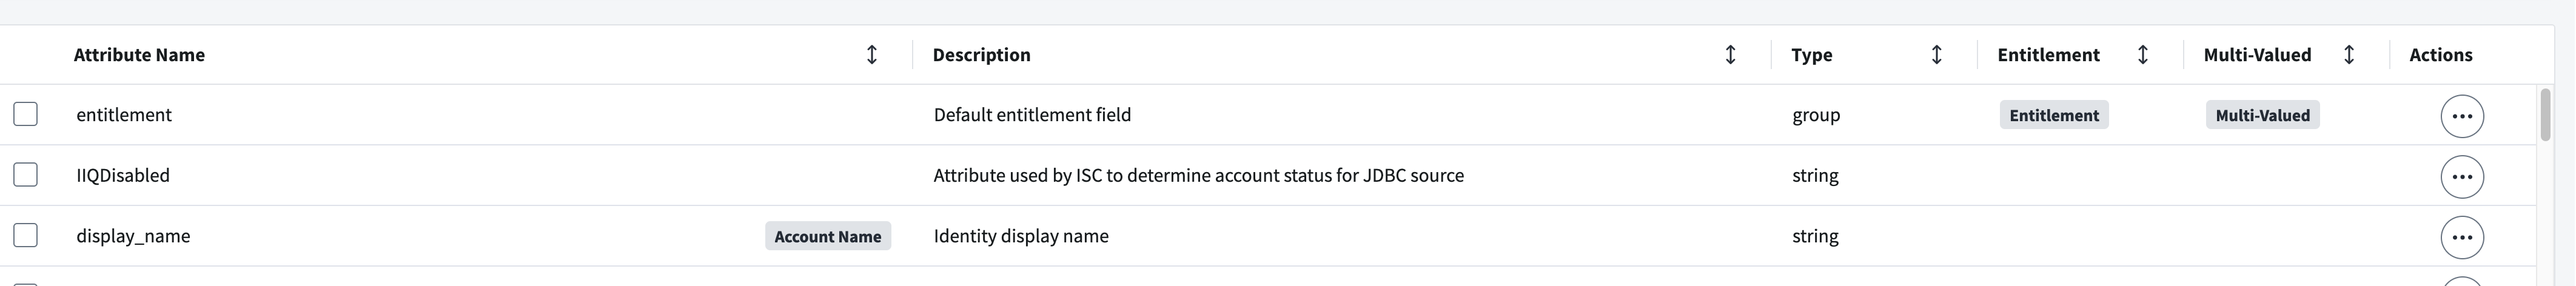Sort by Attribute Name column arrows

click(x=871, y=55)
